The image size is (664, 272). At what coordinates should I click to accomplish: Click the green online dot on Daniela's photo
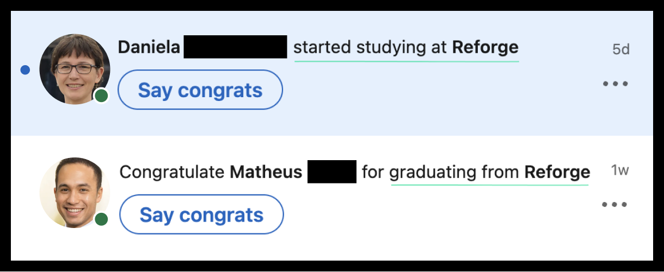101,96
